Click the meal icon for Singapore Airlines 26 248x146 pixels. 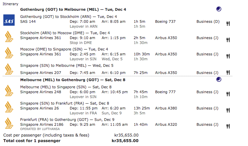pyautogui.click(x=228, y=110)
